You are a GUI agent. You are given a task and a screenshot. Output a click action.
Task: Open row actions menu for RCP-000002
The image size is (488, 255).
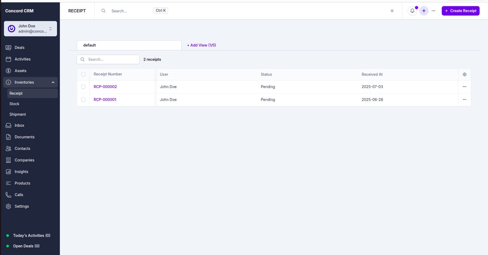tap(465, 87)
